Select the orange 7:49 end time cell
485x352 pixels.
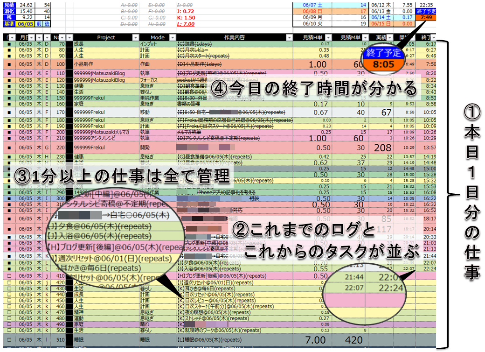coord(427,17)
